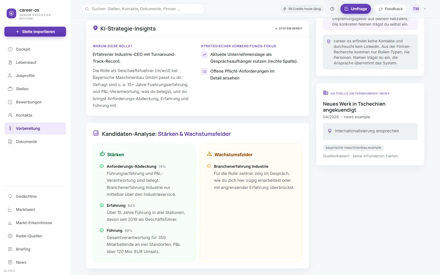Open Radar-Quellen target icon
This screenshot has height=275, width=440.
(x=10, y=236)
